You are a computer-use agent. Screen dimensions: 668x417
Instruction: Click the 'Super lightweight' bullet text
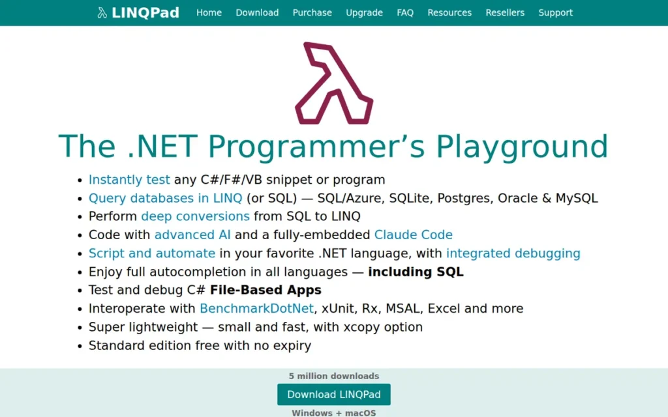(256, 327)
